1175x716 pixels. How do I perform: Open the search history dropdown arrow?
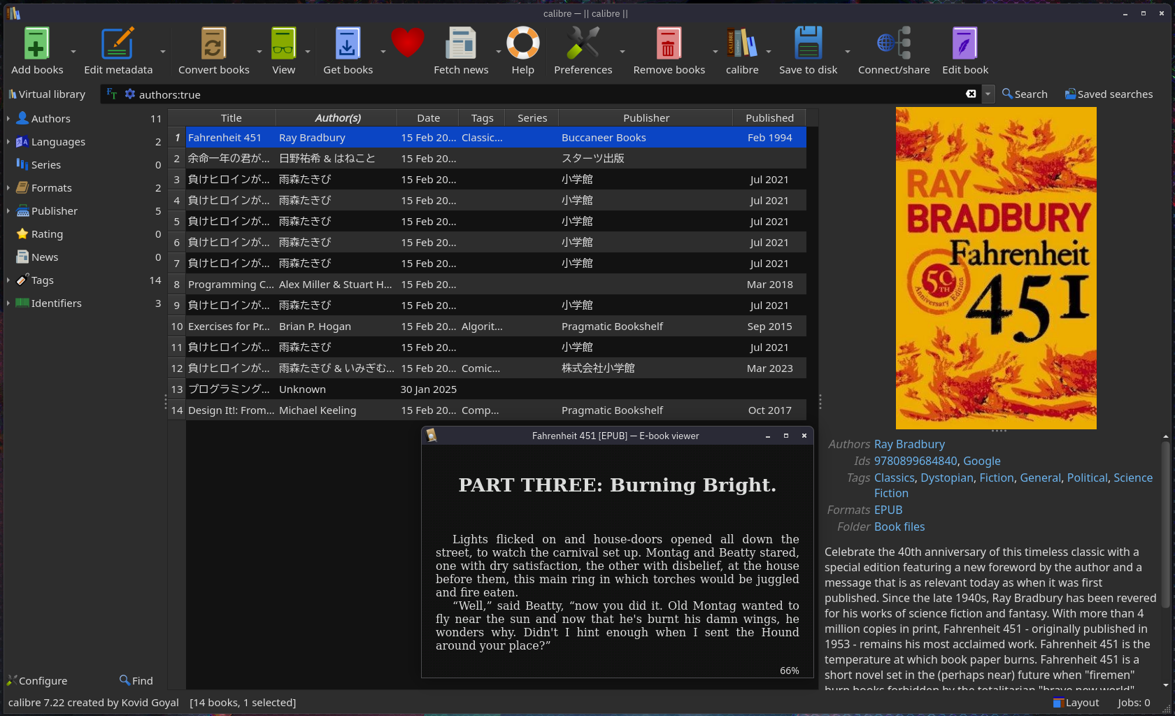click(x=988, y=94)
